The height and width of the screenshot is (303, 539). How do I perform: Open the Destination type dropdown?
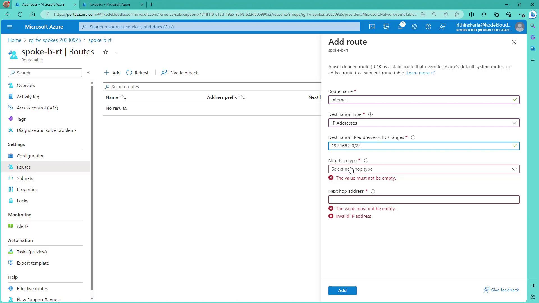point(424,123)
